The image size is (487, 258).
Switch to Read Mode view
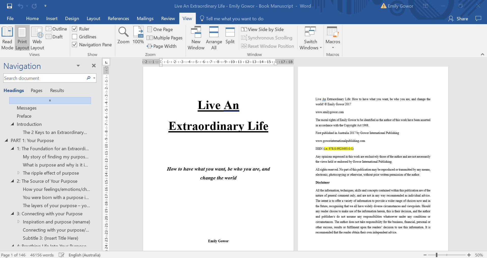7,38
